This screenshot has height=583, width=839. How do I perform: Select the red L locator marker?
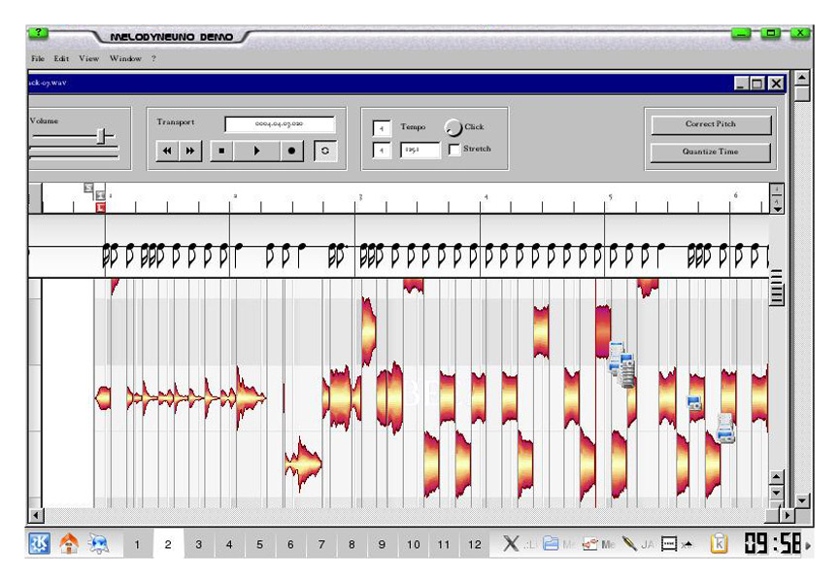pos(101,208)
